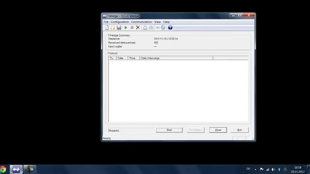Open the Configuration menu
Screen dimensions: 310x174
click(120, 22)
